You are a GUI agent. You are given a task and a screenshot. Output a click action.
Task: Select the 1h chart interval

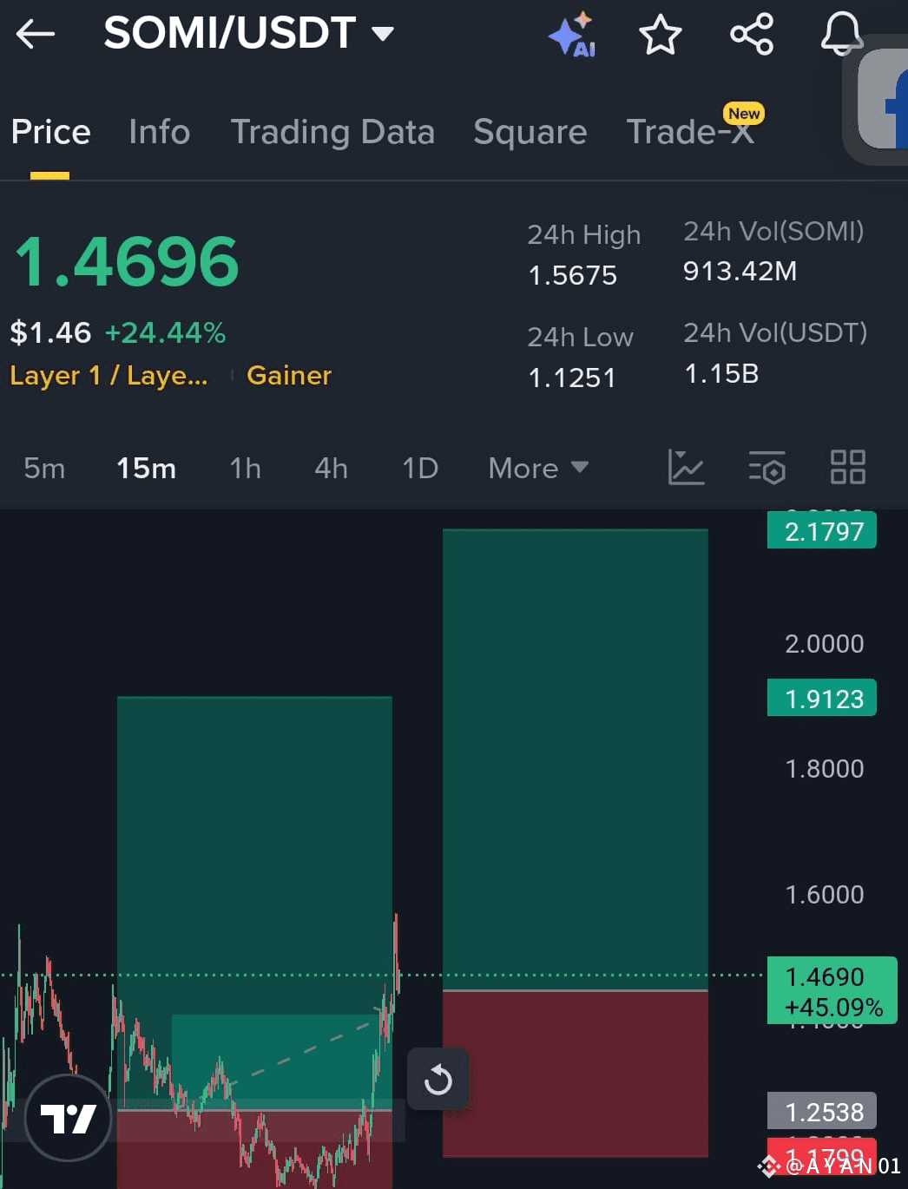tap(245, 469)
